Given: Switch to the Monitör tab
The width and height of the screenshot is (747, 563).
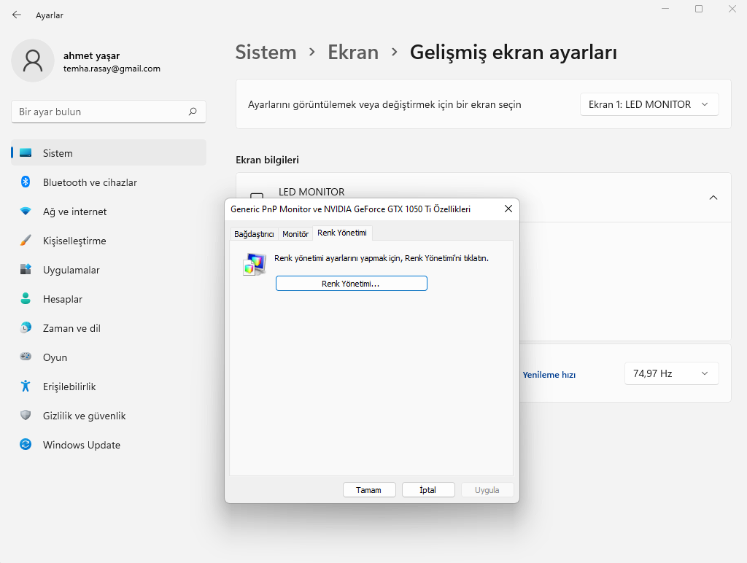Looking at the screenshot, I should click(295, 234).
